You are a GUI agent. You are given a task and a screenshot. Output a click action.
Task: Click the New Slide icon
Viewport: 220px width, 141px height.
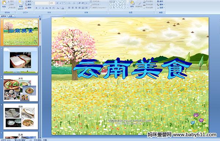click(x=21, y=5)
